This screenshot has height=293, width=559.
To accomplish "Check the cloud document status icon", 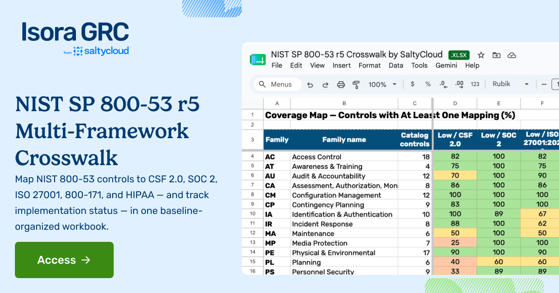I will [512, 55].
